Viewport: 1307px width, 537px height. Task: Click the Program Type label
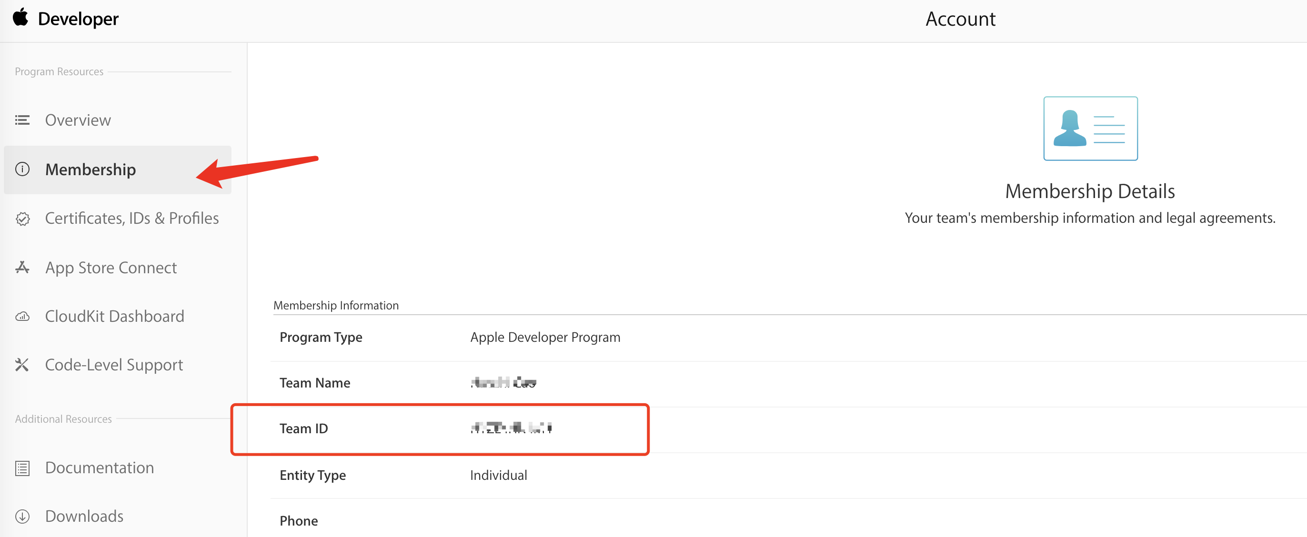321,337
